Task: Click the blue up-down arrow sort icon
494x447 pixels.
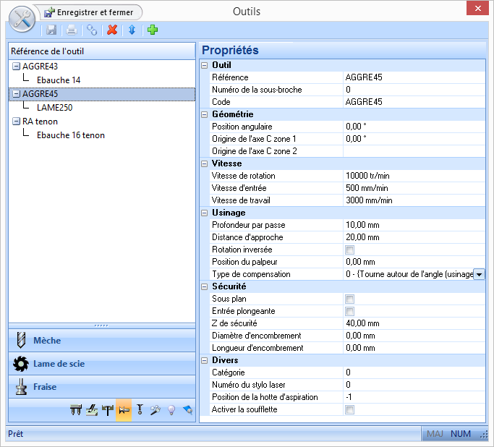Action: pos(132,30)
